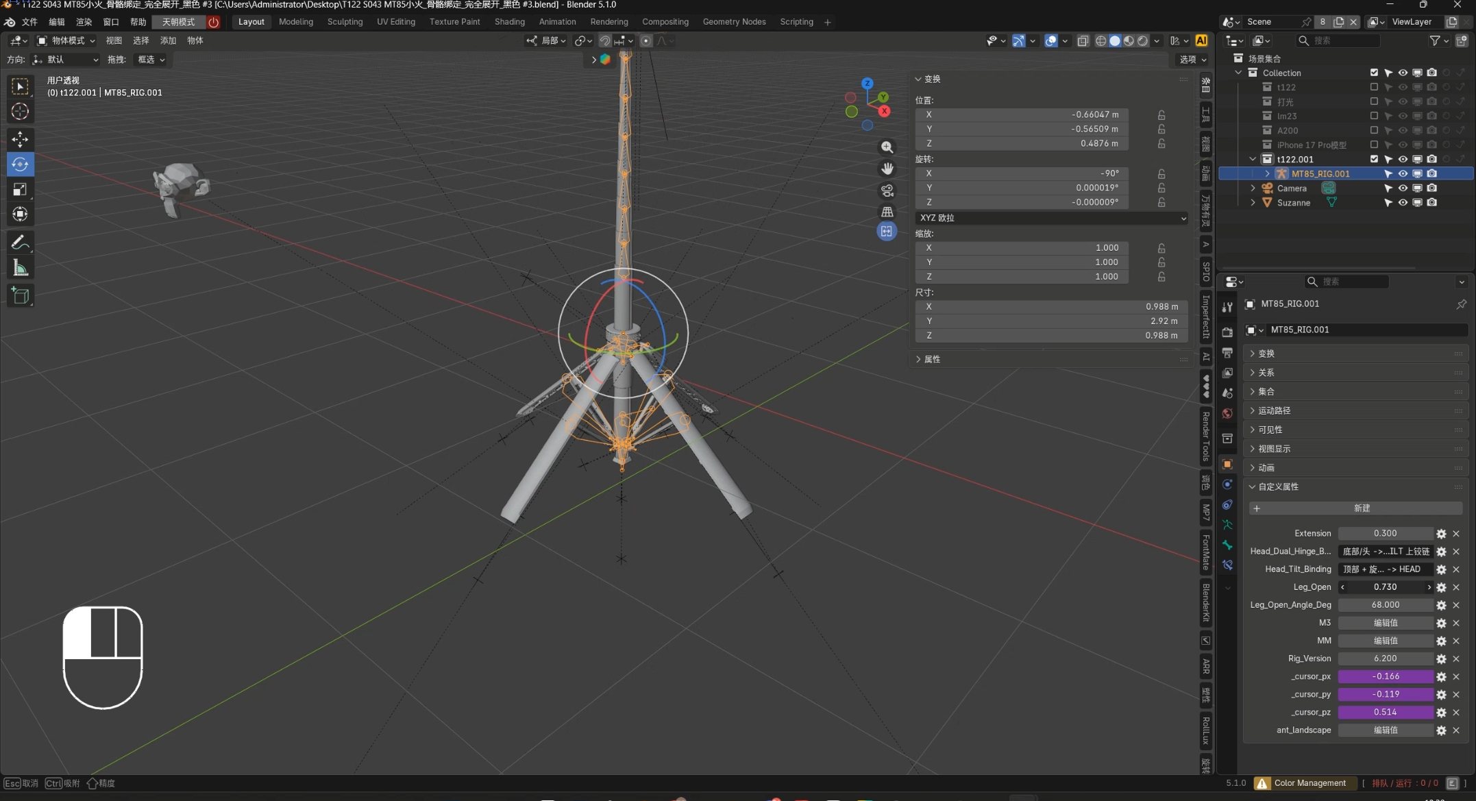
Task: Adjust the Extension value slider
Action: click(1385, 534)
